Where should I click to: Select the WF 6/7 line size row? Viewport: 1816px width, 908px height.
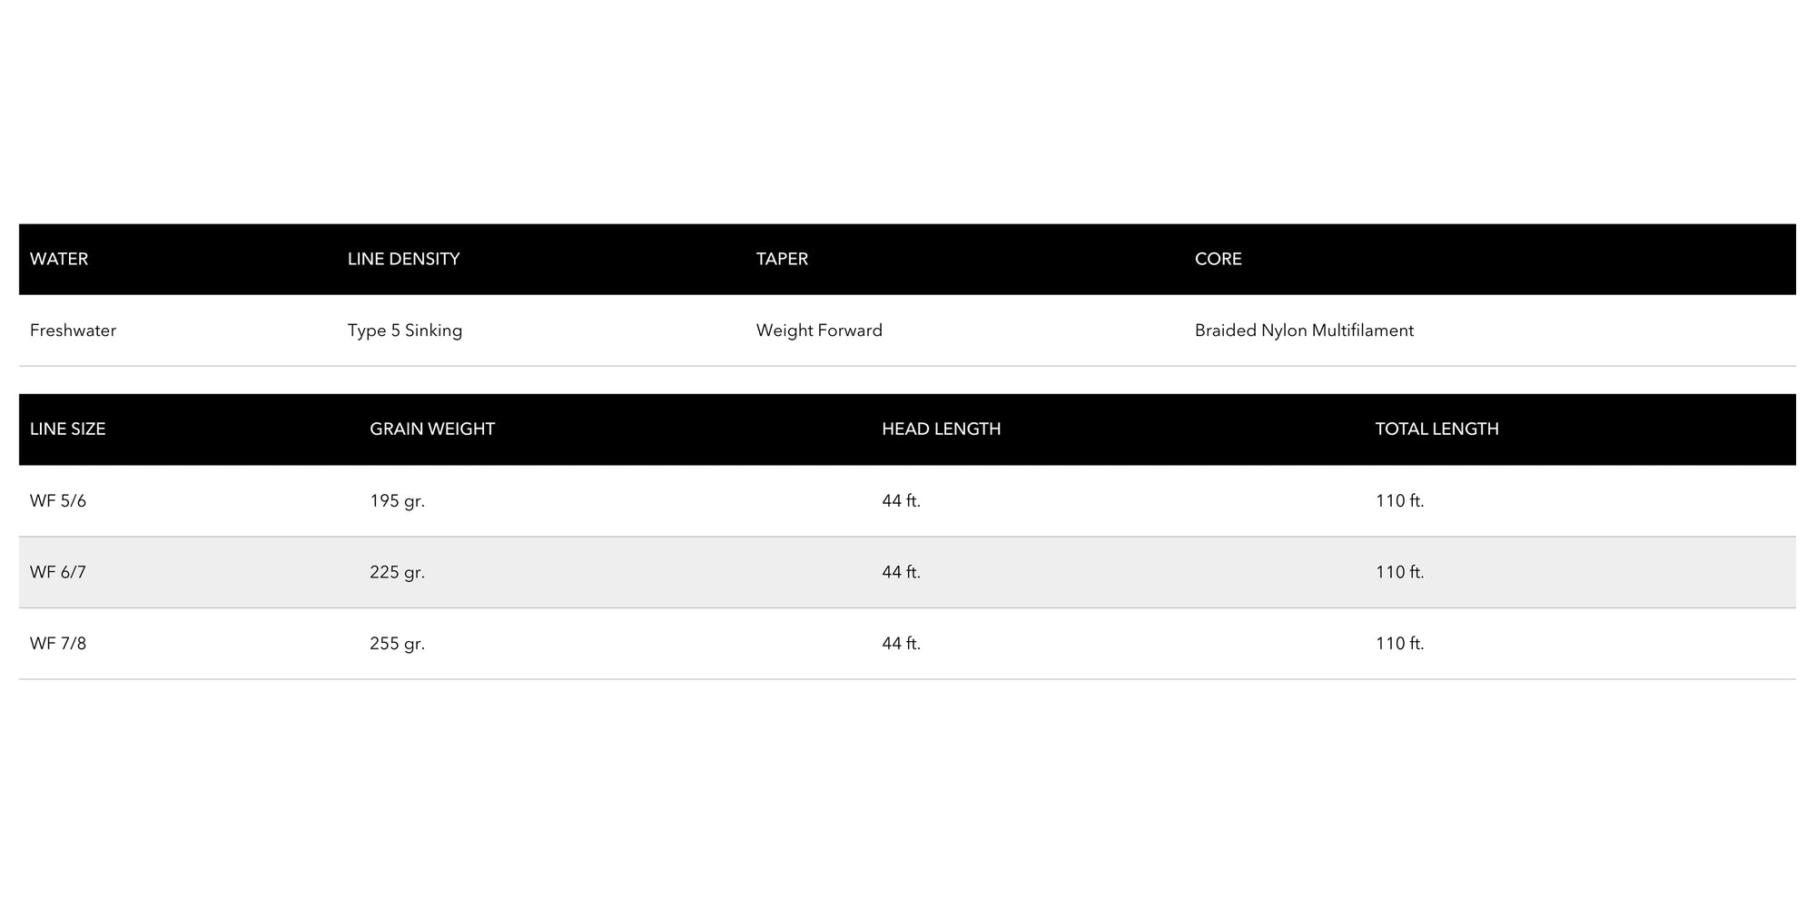[58, 572]
